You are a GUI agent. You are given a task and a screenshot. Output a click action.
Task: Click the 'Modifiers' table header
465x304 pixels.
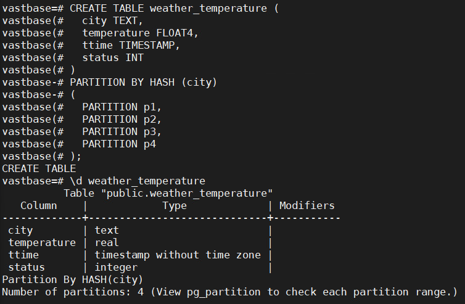pos(307,205)
